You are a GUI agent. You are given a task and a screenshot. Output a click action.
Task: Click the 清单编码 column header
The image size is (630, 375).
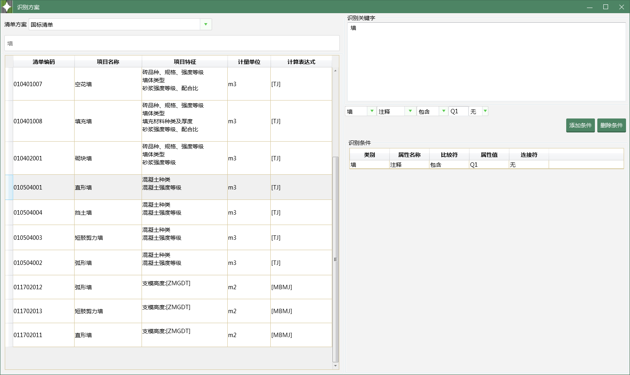pyautogui.click(x=44, y=62)
